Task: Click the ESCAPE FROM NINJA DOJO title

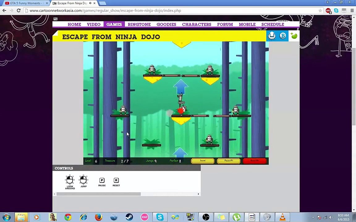Action: coord(111,37)
